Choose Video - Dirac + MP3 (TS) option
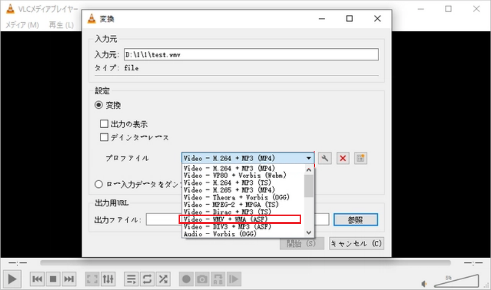491x290 pixels. coord(243,212)
